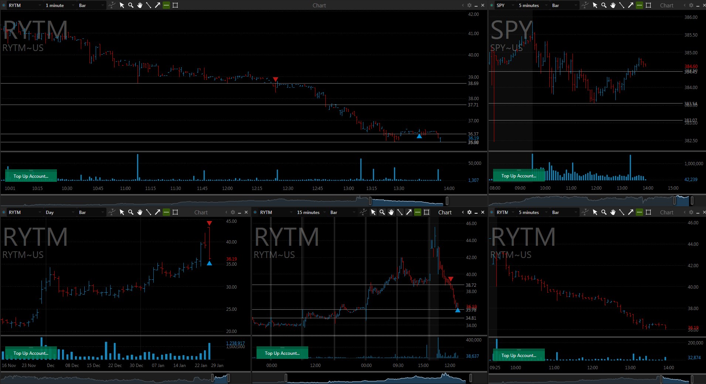Open settings gear of RYTM 1 minute chart
Screen dimensions: 706x384
tap(469, 5)
